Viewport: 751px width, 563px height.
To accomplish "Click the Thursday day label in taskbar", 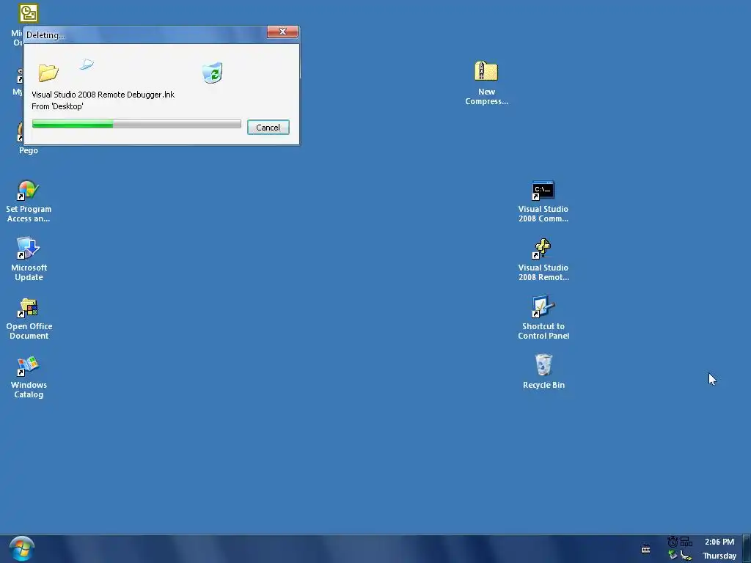I will point(719,556).
